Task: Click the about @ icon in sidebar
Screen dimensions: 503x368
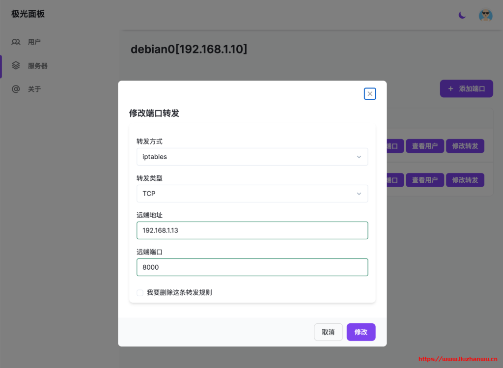Action: 16,89
